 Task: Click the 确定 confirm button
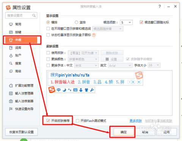pyautogui.click(x=124, y=132)
